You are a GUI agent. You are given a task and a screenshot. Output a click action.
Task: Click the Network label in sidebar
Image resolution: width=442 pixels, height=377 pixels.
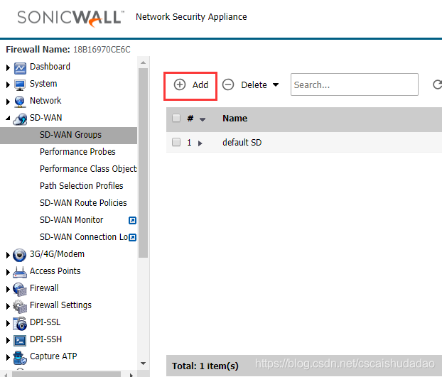pyautogui.click(x=45, y=101)
